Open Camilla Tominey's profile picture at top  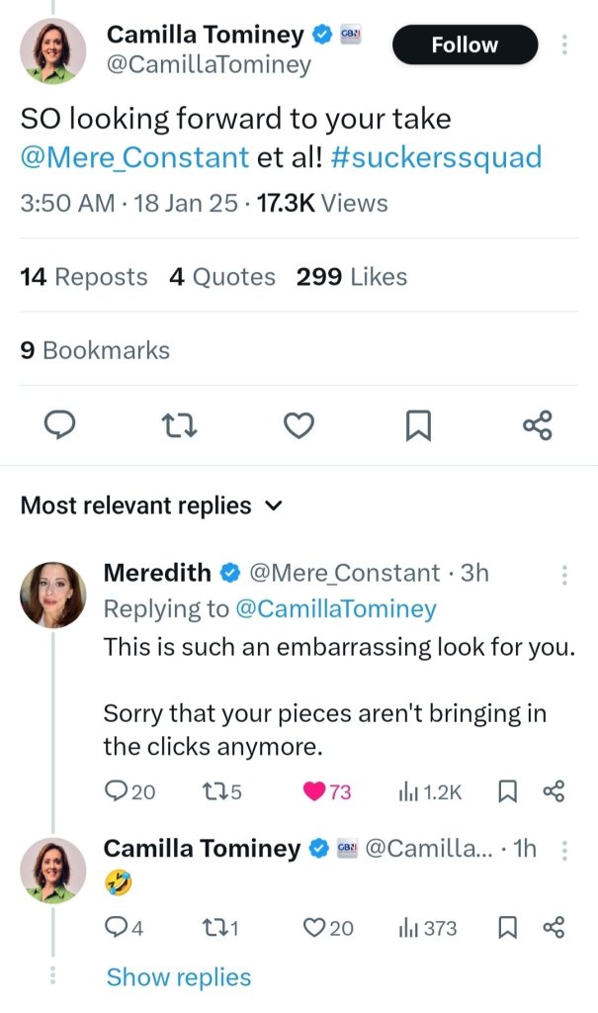point(55,49)
